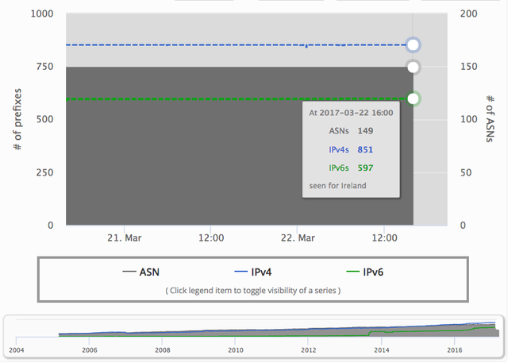This screenshot has height=363, width=508.
Task: Click 2008 on the navigator timeline
Action: tap(163, 350)
